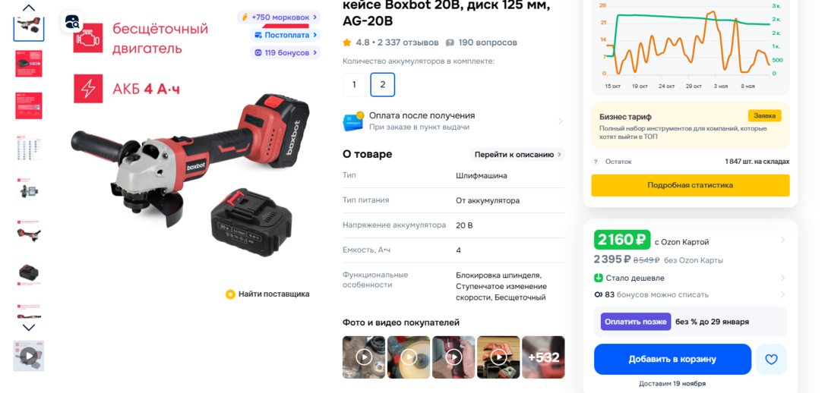Image resolution: width=828 pixels, height=393 pixels.
Task: Open Подробная статистика button
Action: click(x=691, y=185)
